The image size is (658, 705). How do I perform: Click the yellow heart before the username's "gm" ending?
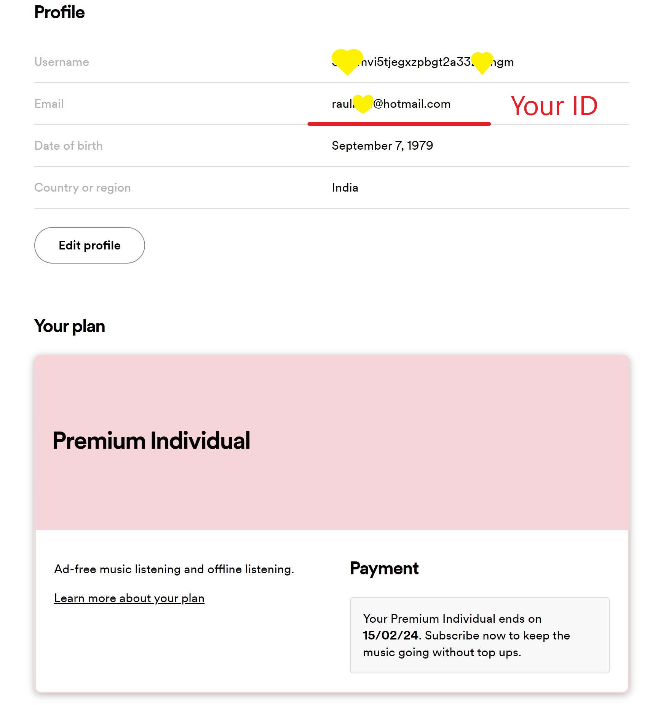[482, 62]
